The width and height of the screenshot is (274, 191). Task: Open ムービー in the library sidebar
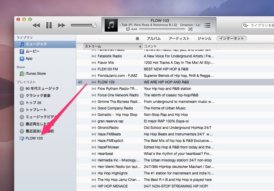(x=45, y=51)
